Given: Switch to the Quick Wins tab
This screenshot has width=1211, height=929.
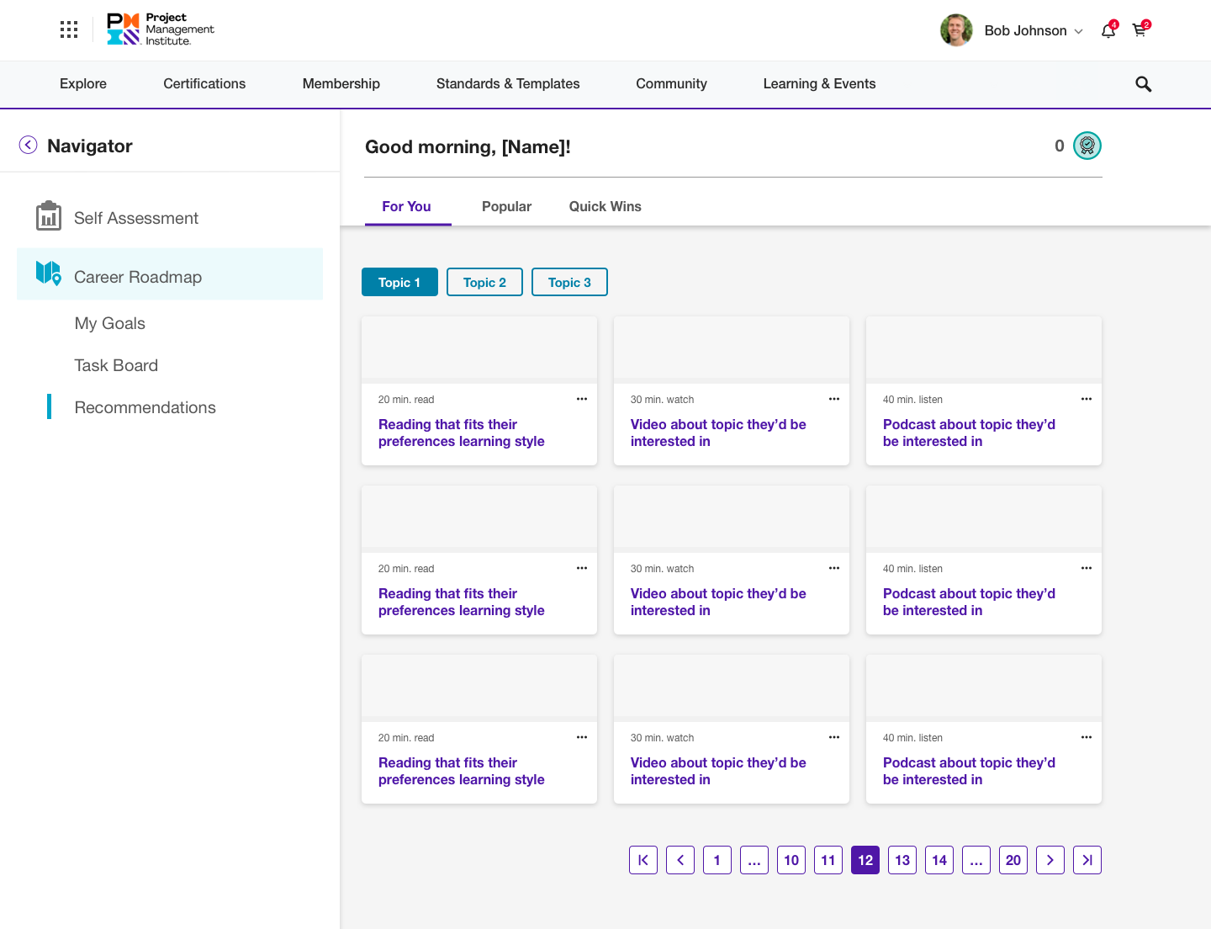Looking at the screenshot, I should coord(605,207).
